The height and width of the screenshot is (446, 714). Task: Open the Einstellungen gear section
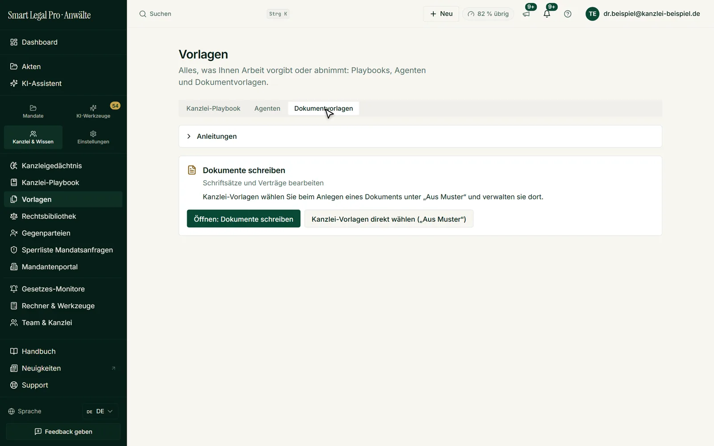[93, 137]
